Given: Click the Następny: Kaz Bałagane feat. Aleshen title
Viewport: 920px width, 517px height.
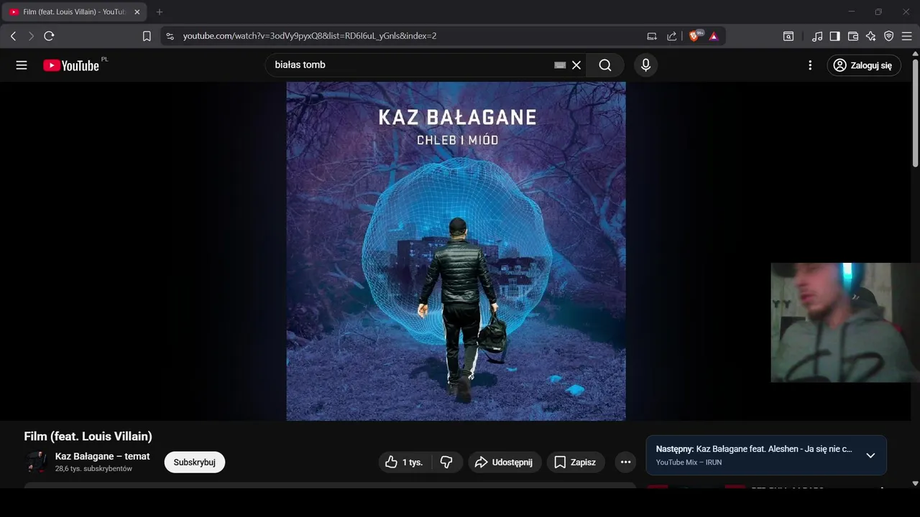Looking at the screenshot, I should 754,449.
